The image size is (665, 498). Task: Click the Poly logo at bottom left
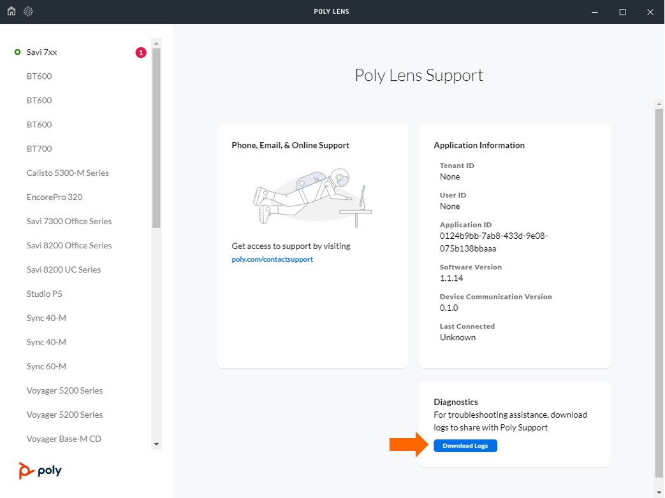coord(41,471)
